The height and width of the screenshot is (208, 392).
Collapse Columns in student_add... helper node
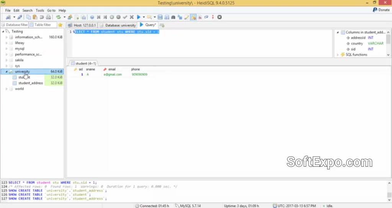coord(338,32)
